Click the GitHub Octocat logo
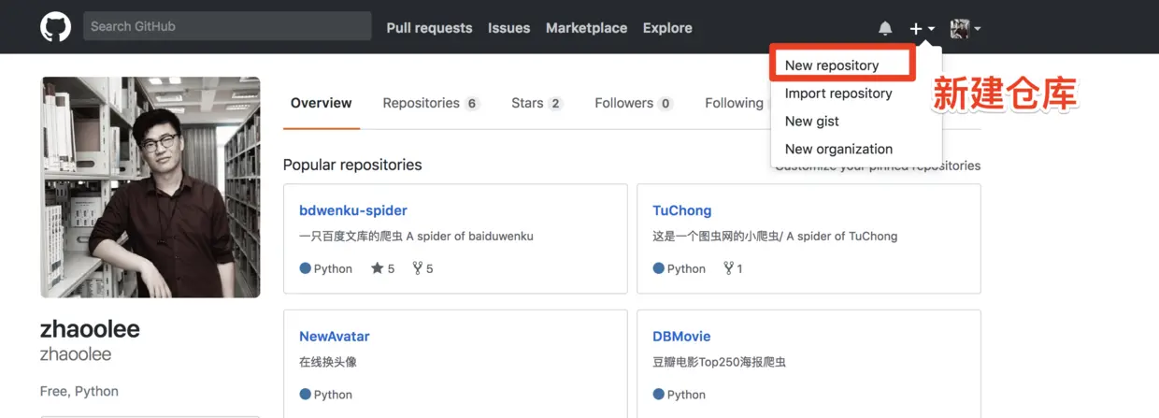This screenshot has width=1159, height=418. (x=56, y=27)
